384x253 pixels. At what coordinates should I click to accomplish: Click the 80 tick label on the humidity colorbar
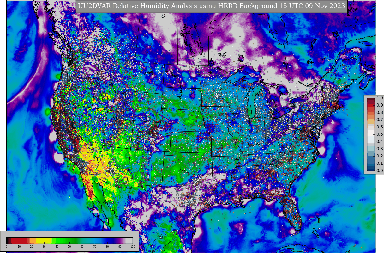pyautogui.click(x=107, y=247)
